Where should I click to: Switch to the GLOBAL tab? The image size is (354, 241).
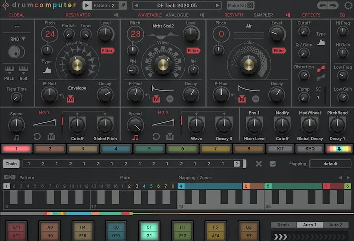[16, 15]
